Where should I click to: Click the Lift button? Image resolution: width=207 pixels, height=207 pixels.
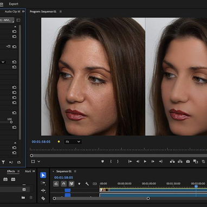click(172, 161)
